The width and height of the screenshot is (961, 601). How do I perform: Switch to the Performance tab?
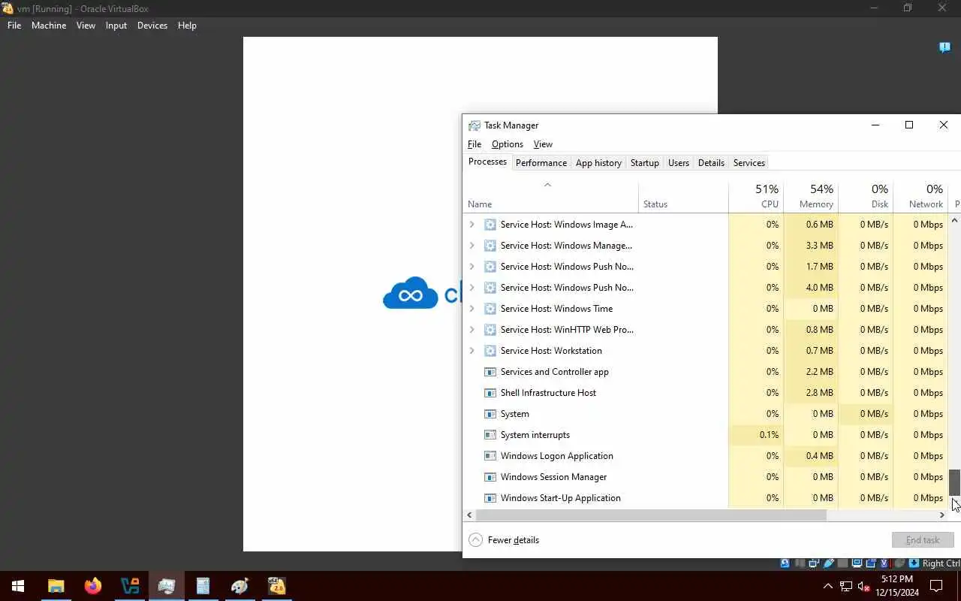[x=541, y=163]
